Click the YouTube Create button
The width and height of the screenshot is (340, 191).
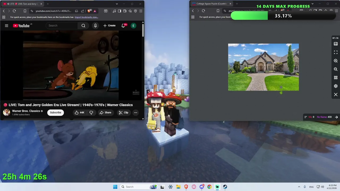click(x=109, y=25)
